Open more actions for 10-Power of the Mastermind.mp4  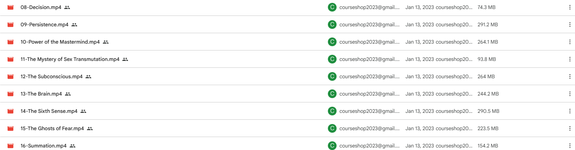570,42
